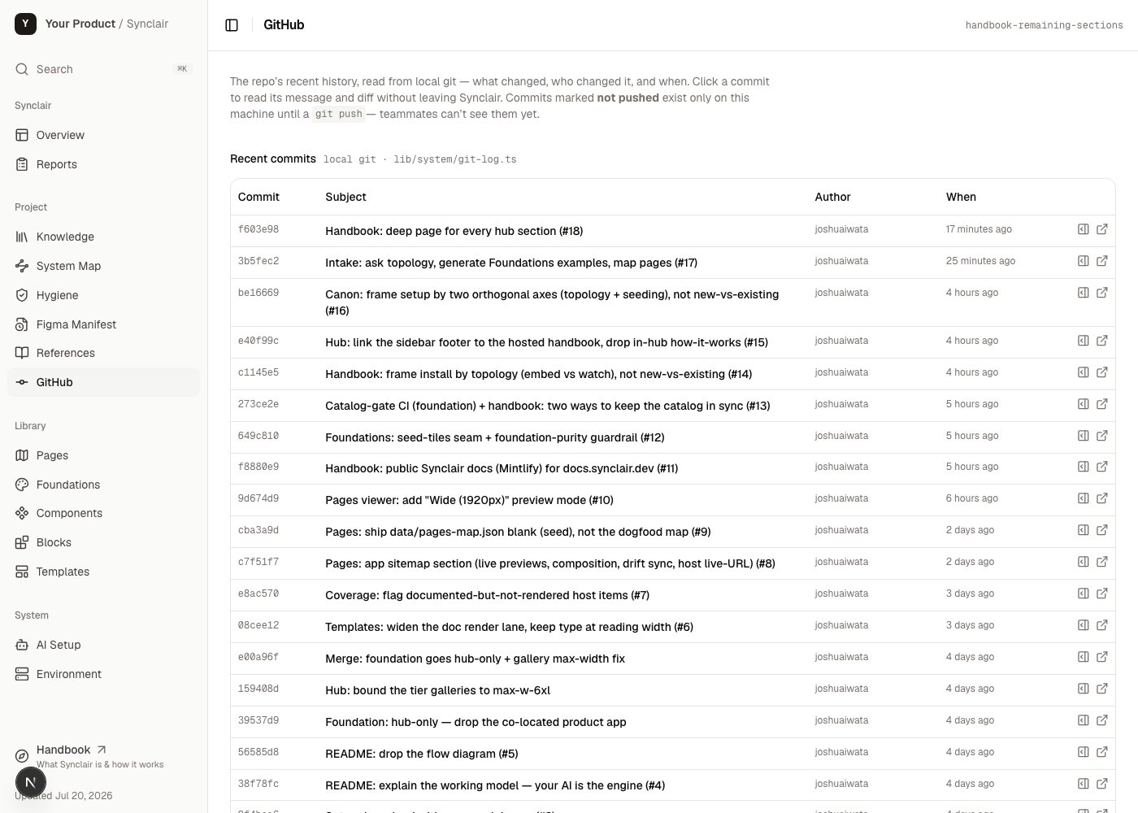Open commit e40f99c externally
Viewport: 1138px width, 813px height.
[1102, 341]
